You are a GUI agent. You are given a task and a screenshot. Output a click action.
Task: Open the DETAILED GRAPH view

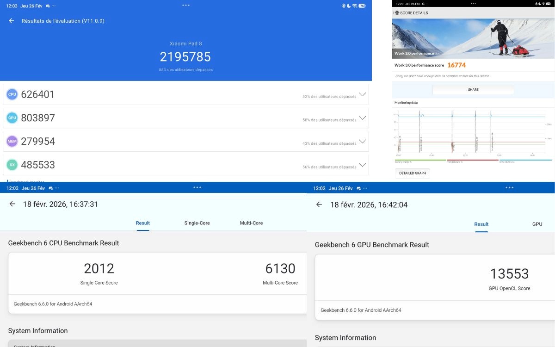pos(413,173)
